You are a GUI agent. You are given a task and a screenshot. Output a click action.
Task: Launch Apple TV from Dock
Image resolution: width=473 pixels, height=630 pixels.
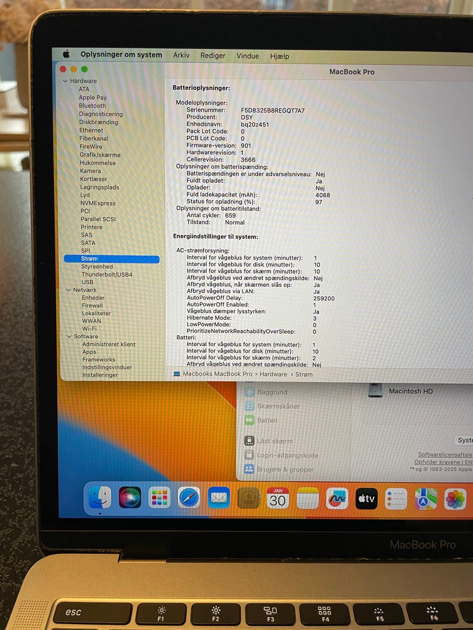point(367,499)
